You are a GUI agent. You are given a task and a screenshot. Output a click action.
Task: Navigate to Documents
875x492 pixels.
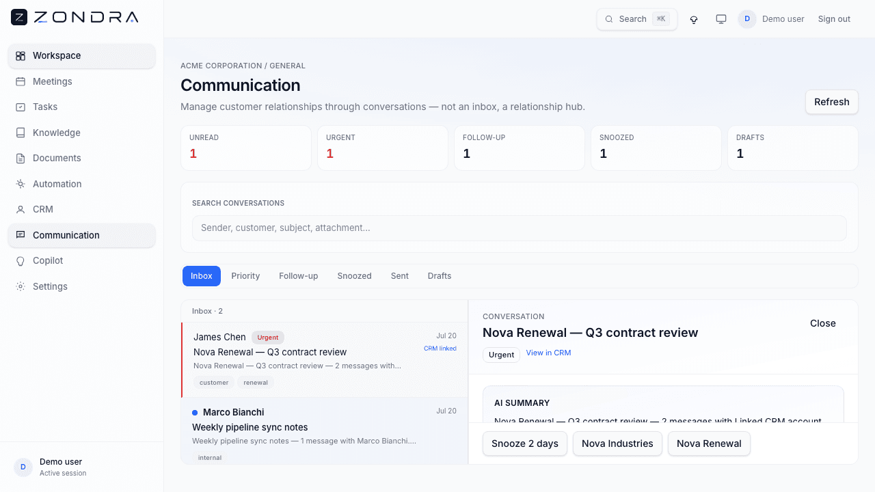(x=82, y=159)
